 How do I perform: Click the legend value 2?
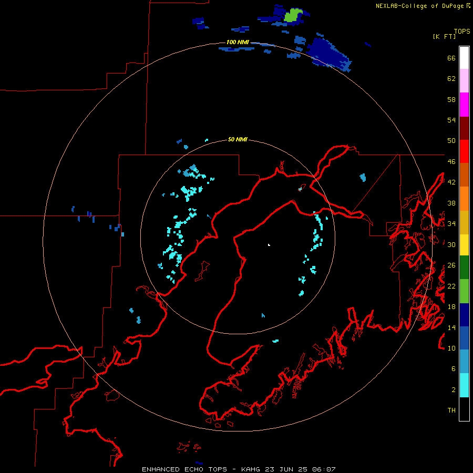tap(454, 389)
